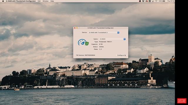Image resolution: width=188 pixels, height=105 pixels.
Task: Click the red-dotted menu bar status icon
Action: (147, 1)
